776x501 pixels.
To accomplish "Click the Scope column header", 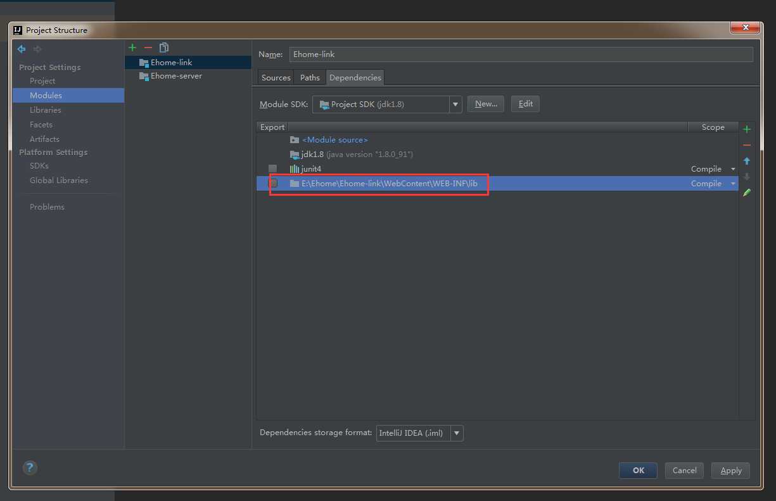I will (x=713, y=127).
